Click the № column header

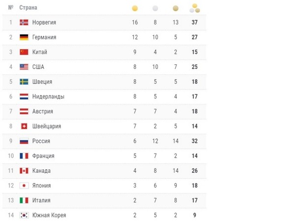[11, 8]
